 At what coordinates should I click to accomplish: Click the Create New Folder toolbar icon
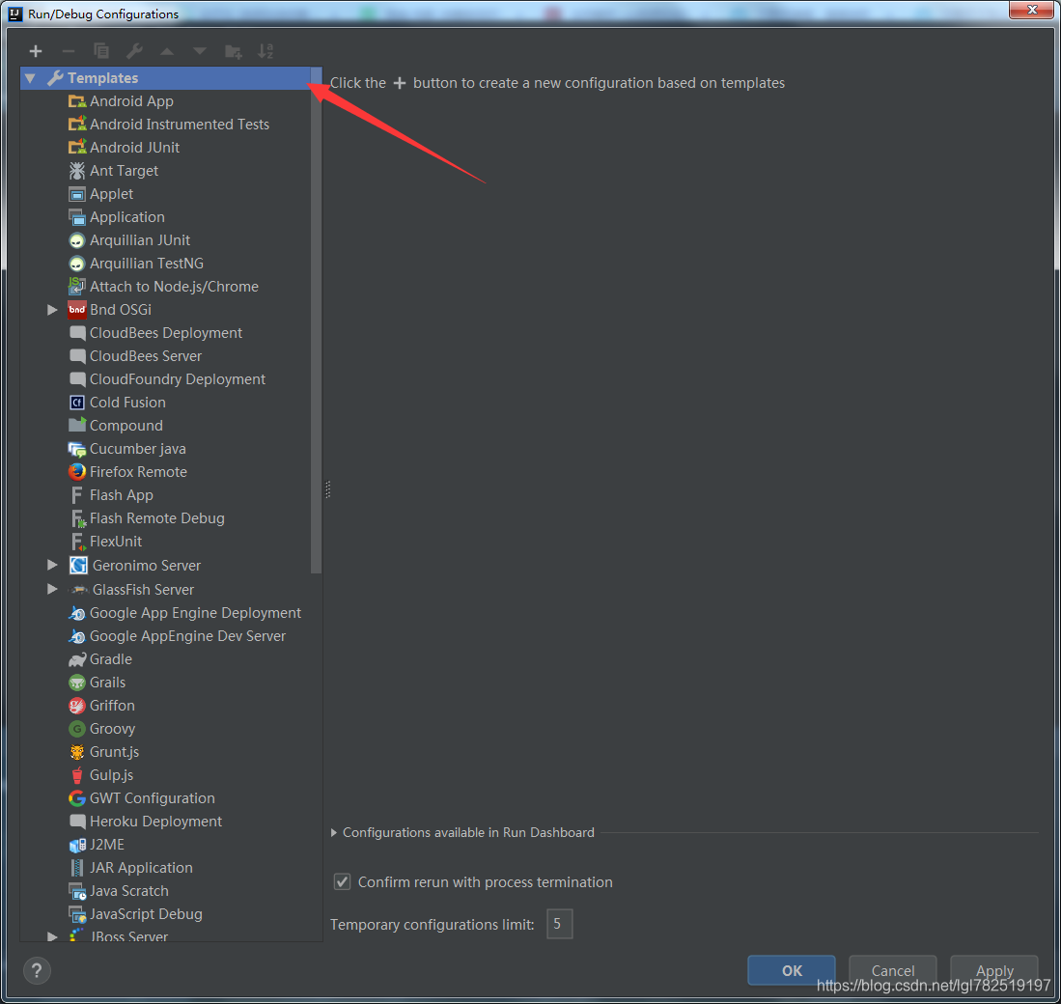coord(233,51)
